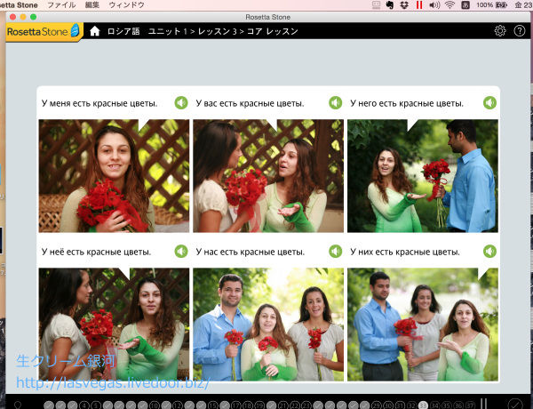533x409 pixels.
Task: Click ロシア語 in the breadcrumb
Action: tap(123, 31)
